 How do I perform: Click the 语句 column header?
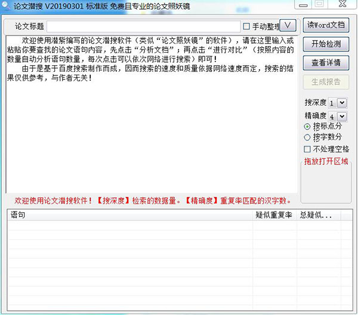click(130, 215)
